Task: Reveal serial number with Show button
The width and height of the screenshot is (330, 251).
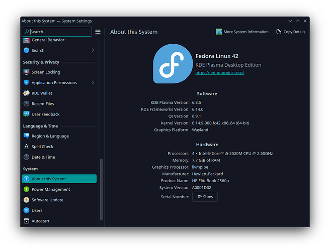Action: point(205,197)
